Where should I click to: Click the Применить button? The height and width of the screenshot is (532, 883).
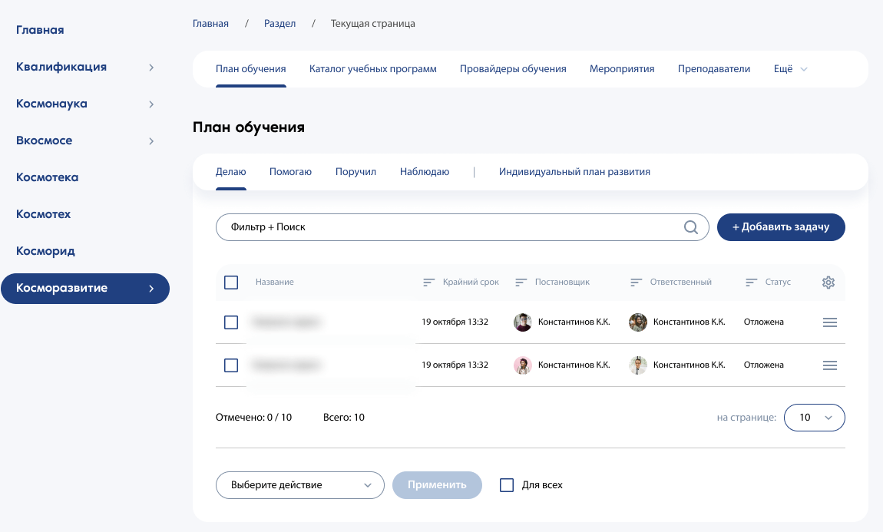pyautogui.click(x=437, y=485)
